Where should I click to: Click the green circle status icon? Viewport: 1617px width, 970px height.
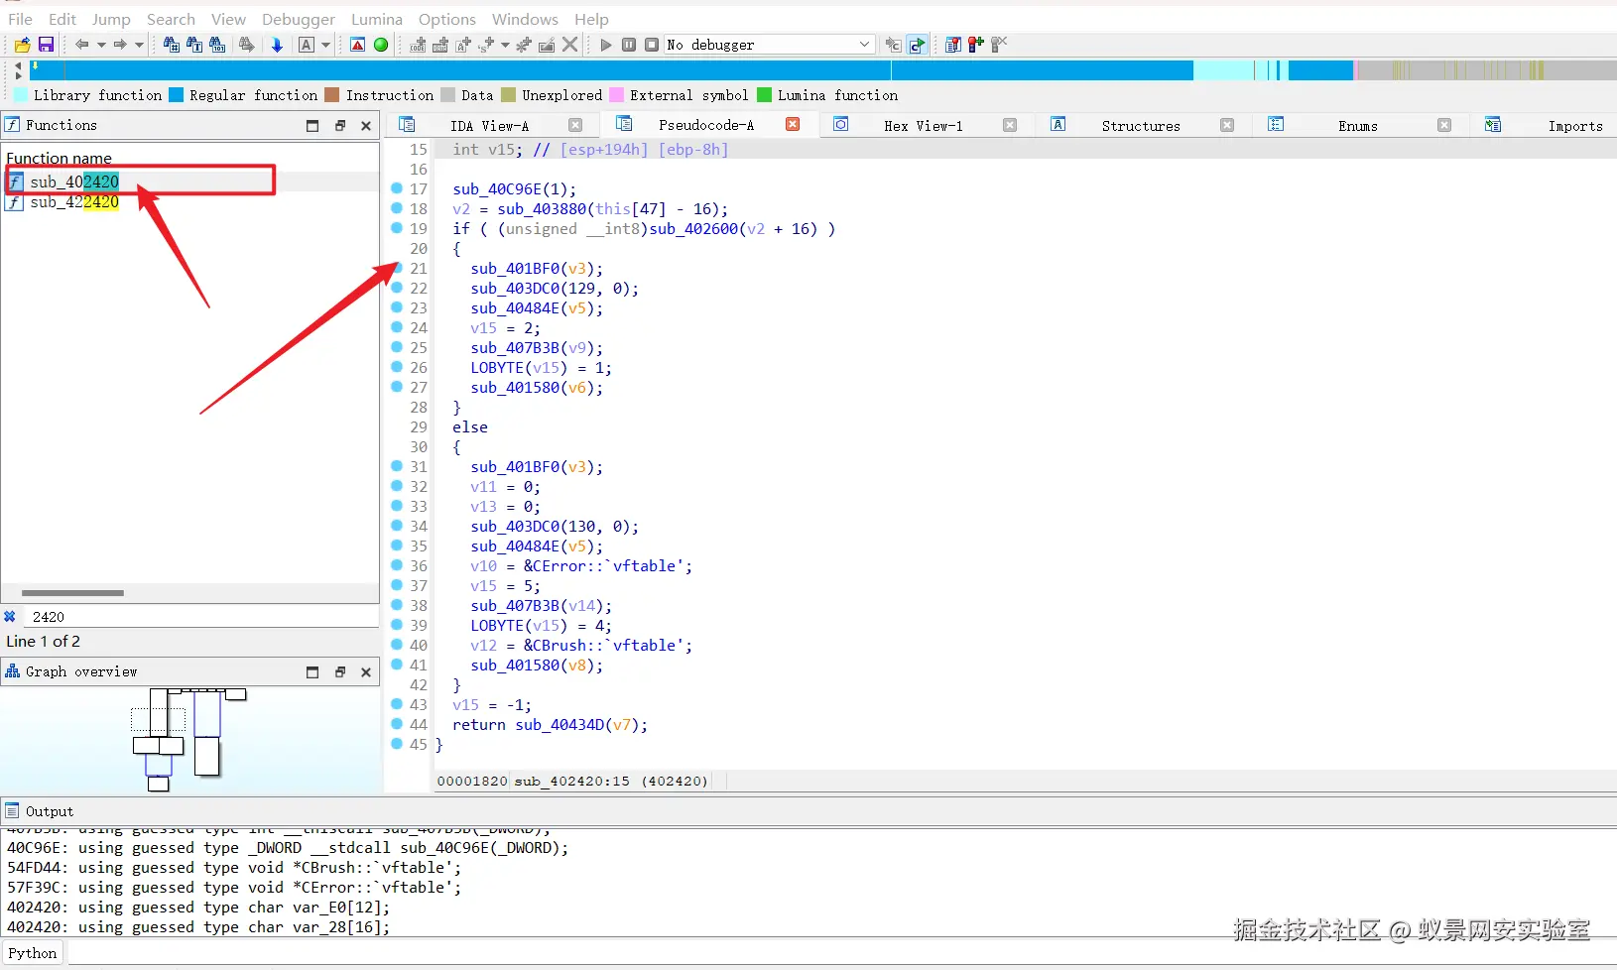click(381, 45)
